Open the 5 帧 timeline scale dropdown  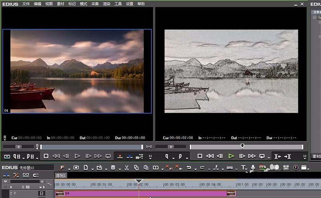click(41, 187)
